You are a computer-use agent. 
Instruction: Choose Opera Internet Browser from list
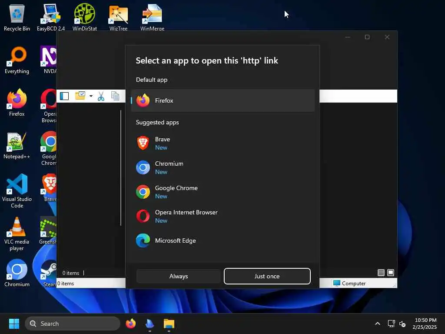pyautogui.click(x=223, y=216)
